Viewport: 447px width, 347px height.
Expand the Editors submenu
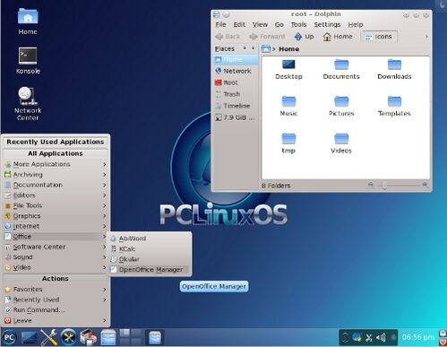pos(56,195)
